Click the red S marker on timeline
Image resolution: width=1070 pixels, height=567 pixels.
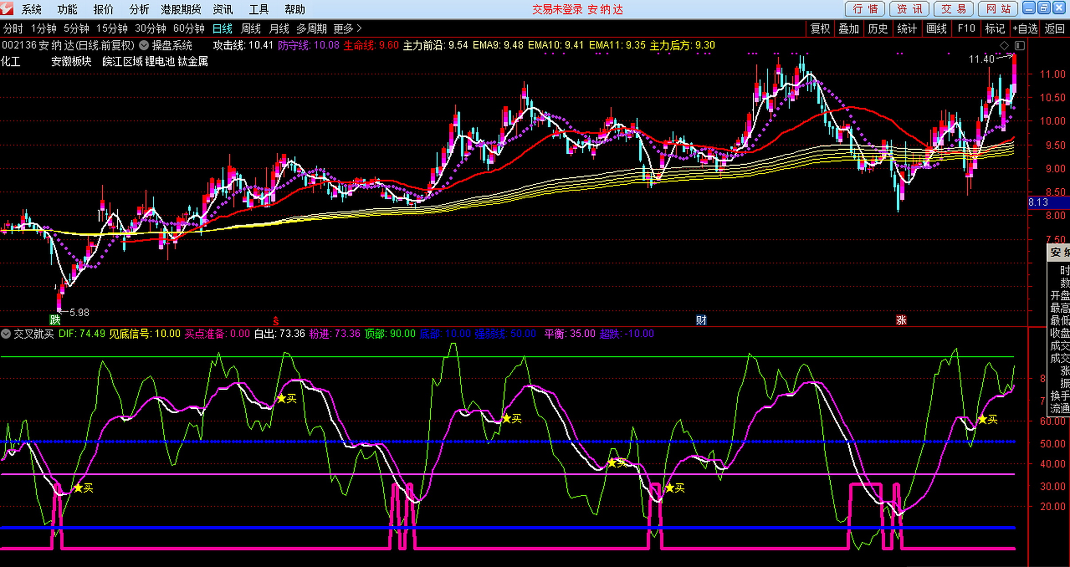click(x=276, y=321)
